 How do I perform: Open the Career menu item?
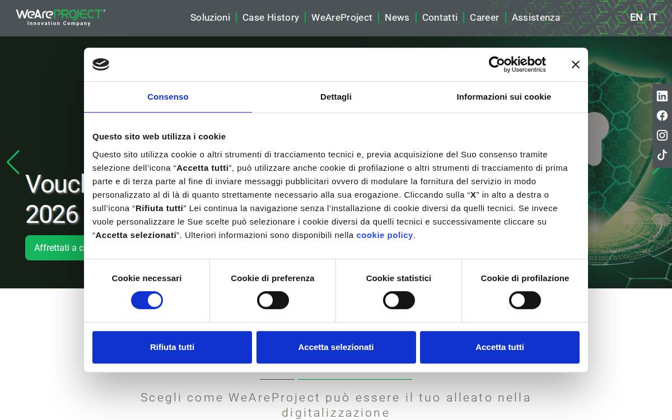pyautogui.click(x=484, y=17)
